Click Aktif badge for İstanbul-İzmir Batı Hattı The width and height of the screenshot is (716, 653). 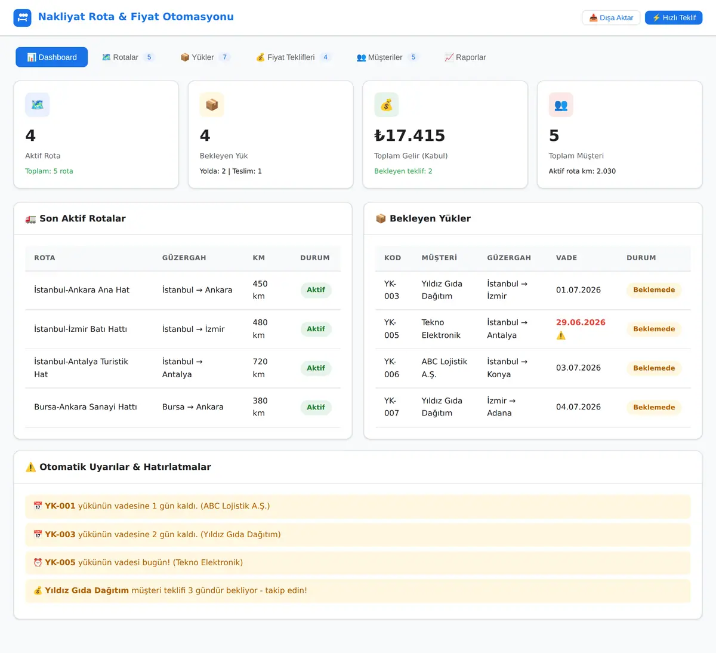coord(316,329)
